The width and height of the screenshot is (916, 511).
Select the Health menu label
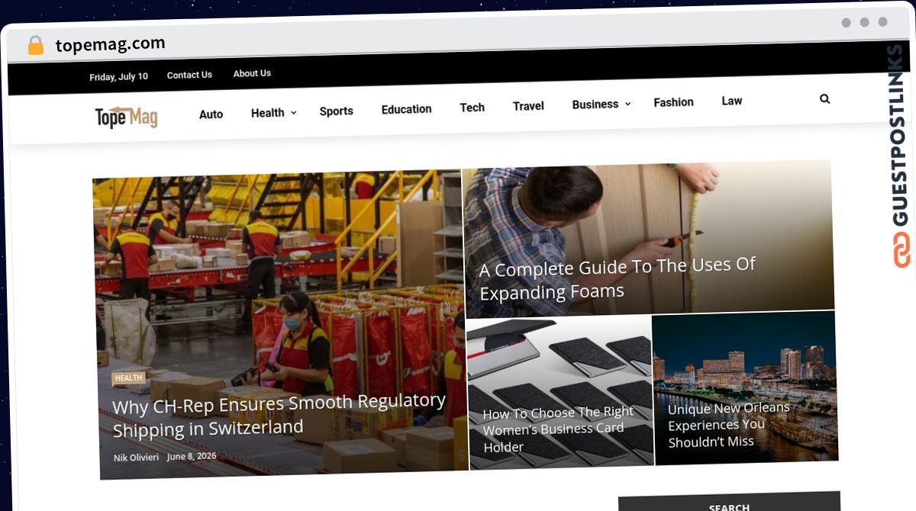[267, 113]
